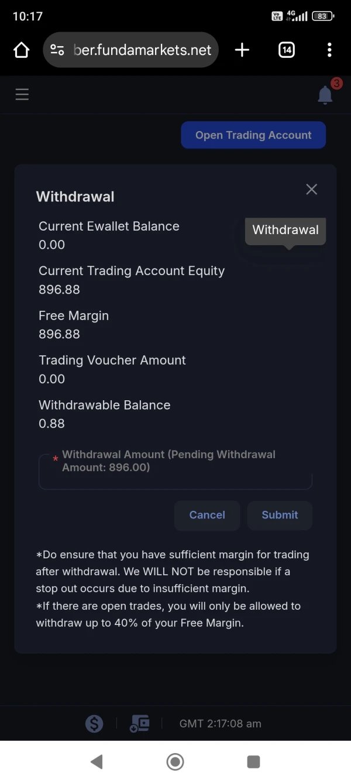Go to browser home page
Screen dimensions: 351x783
(x=22, y=50)
